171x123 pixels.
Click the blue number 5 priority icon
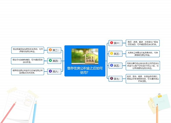111,65
